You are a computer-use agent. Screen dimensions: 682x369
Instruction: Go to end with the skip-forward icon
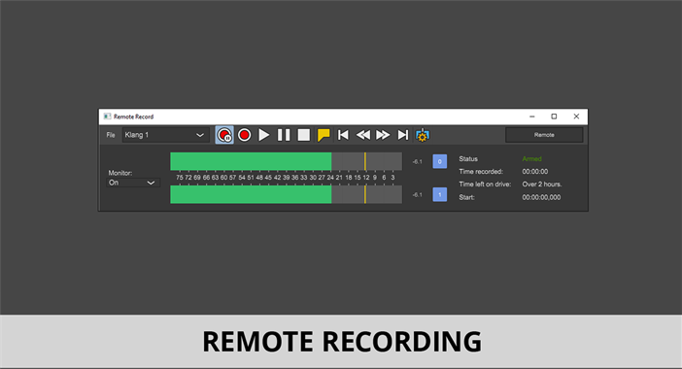pos(403,135)
